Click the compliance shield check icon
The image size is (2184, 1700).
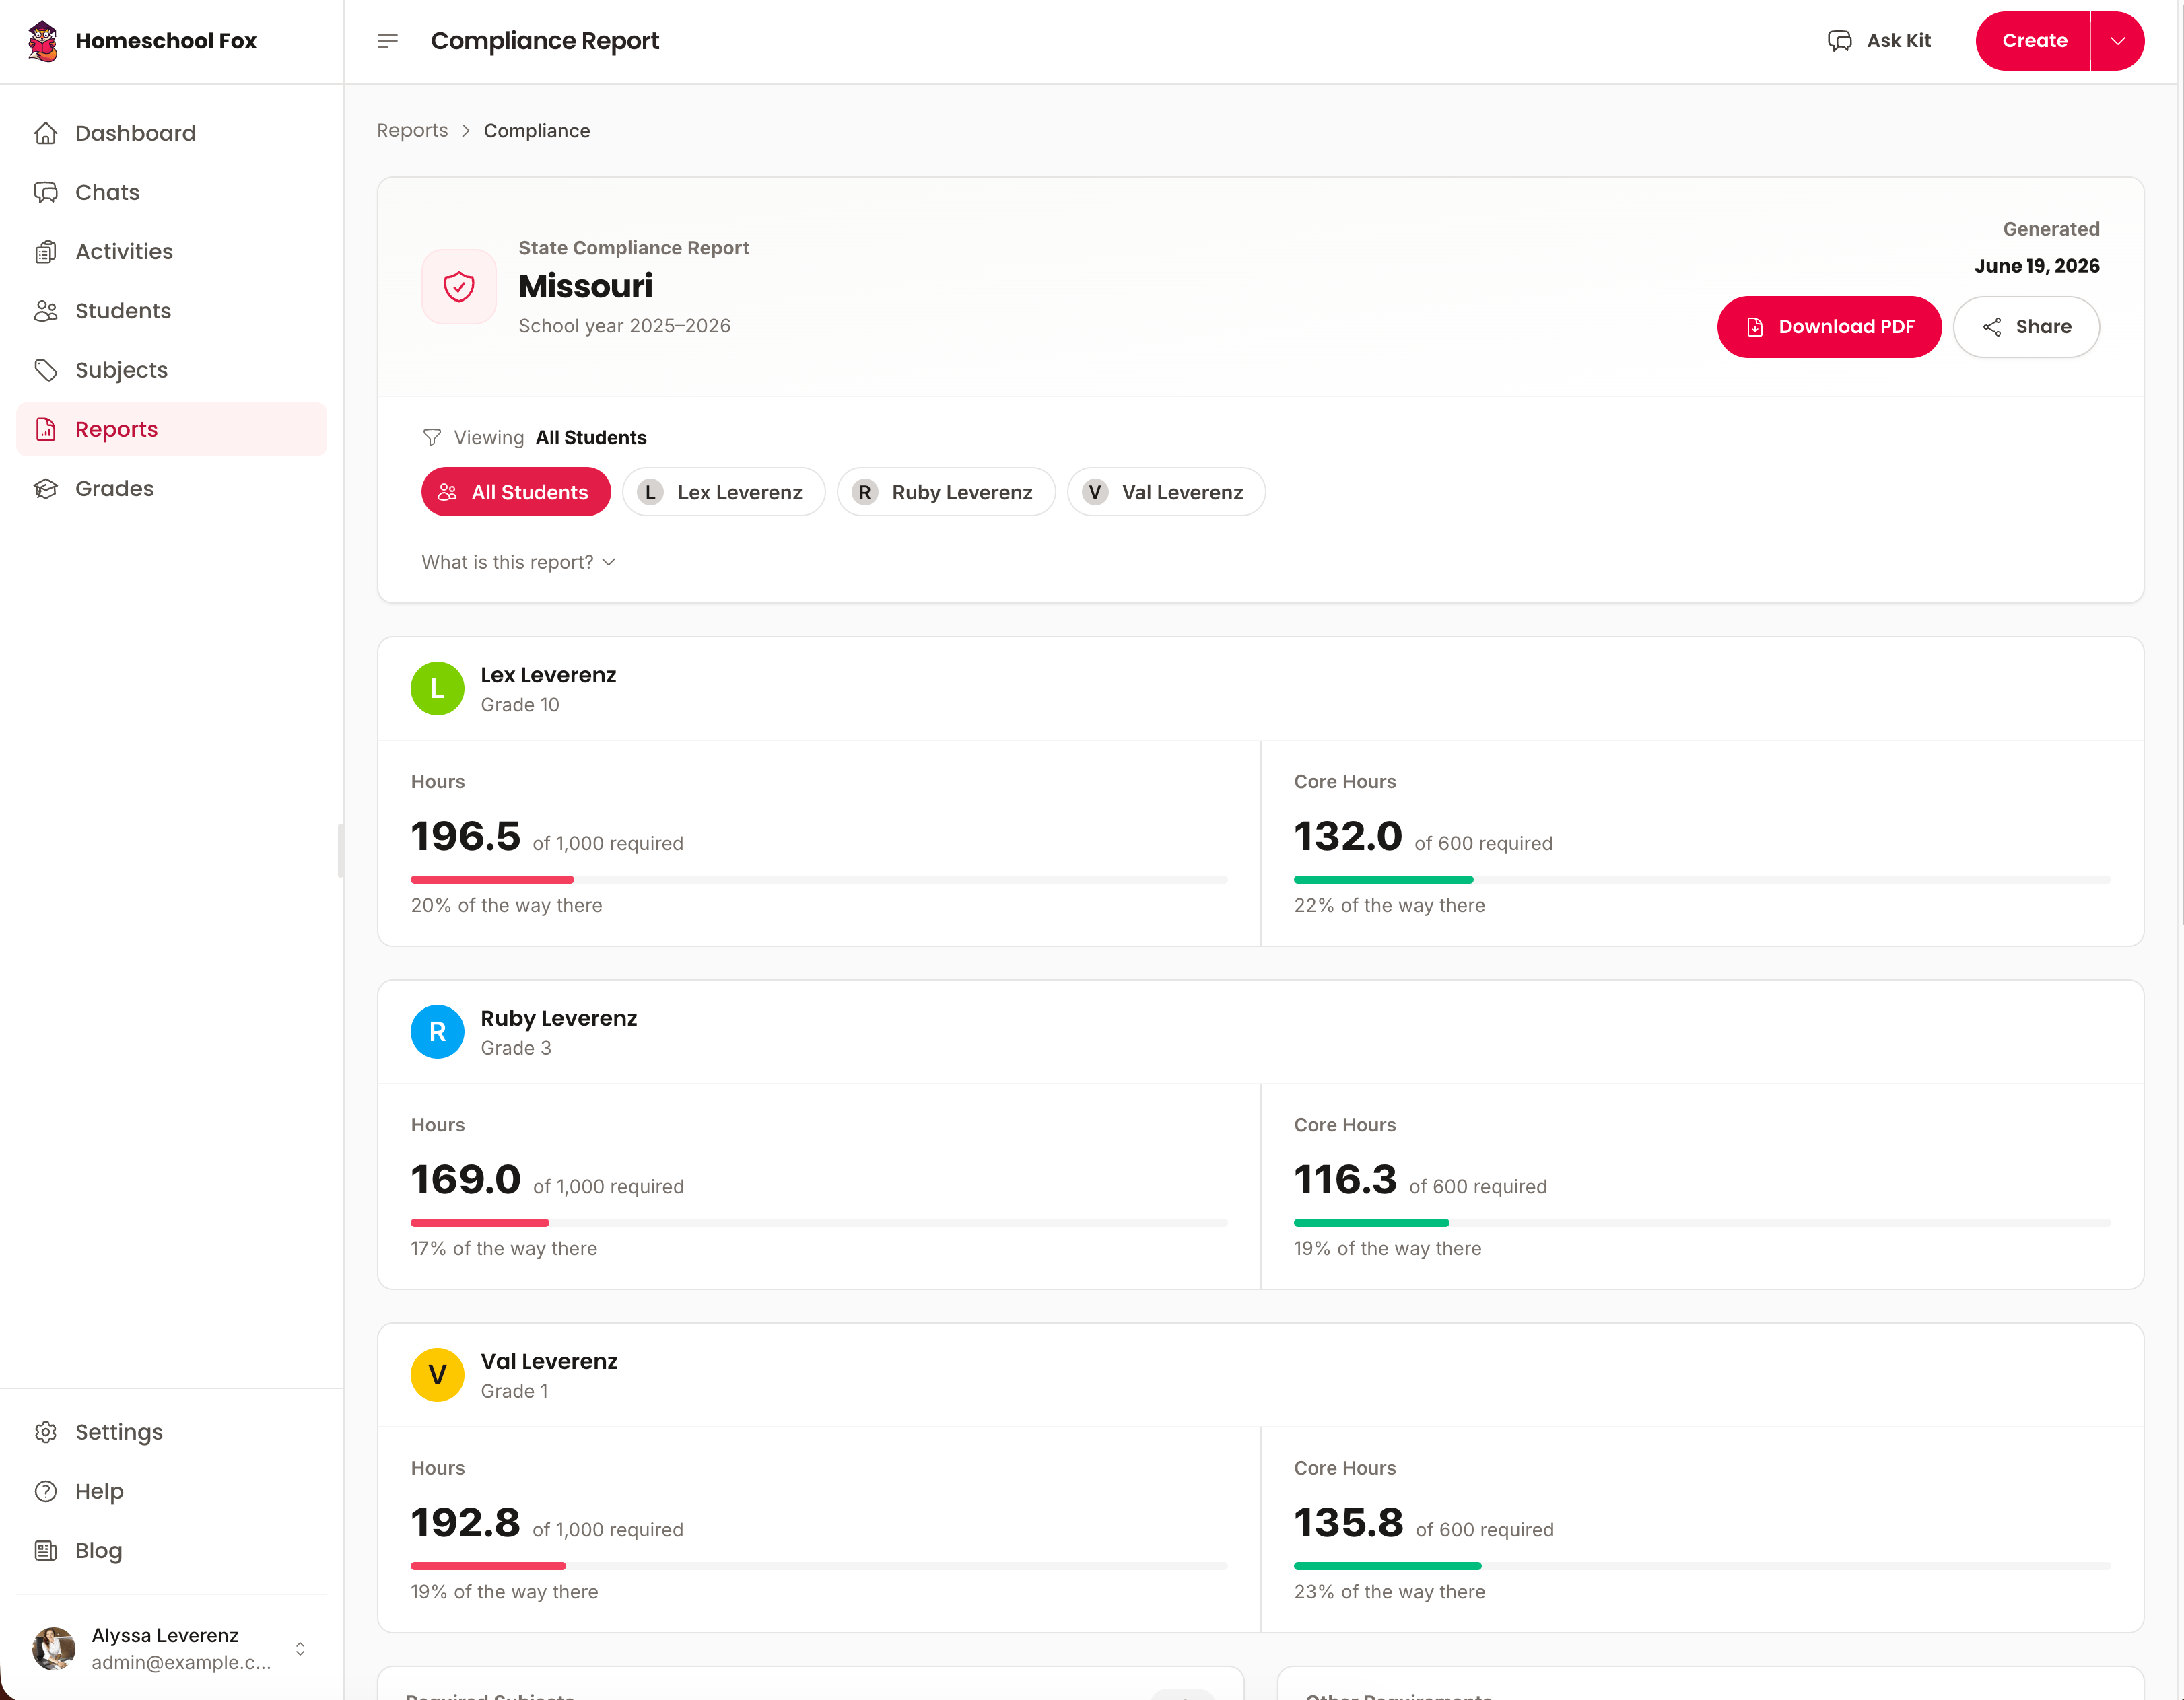point(459,287)
